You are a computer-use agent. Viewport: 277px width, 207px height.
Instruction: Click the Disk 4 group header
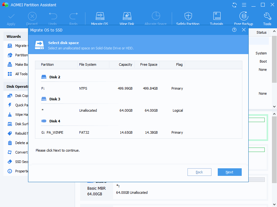(x=51, y=121)
